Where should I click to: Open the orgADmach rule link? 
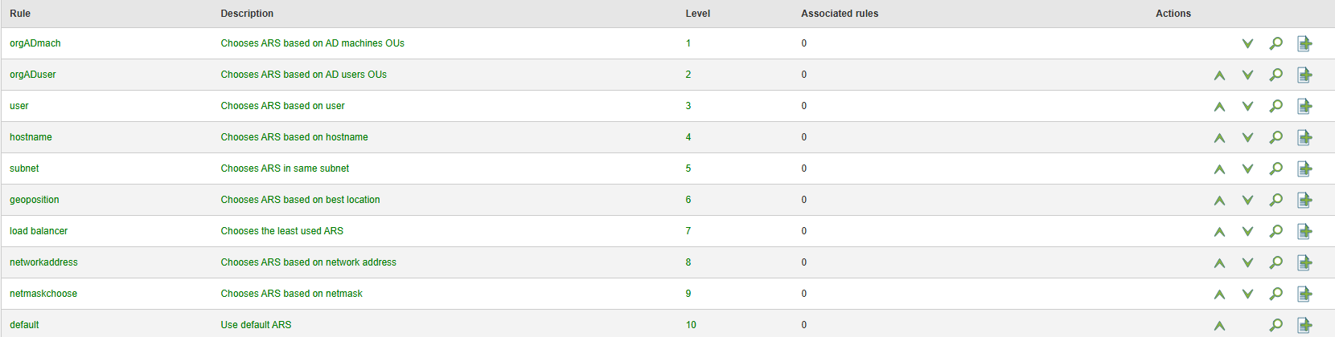pos(35,43)
